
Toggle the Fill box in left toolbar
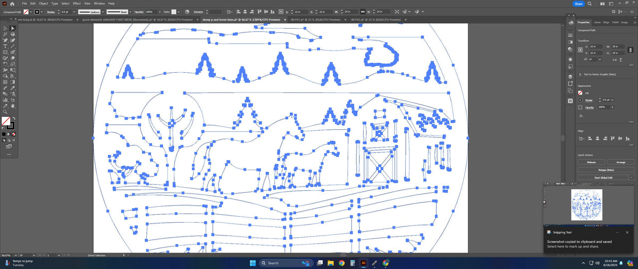pos(5,121)
